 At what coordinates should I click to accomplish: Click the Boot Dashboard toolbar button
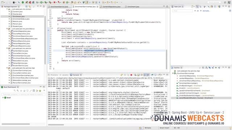click(x=22, y=3)
